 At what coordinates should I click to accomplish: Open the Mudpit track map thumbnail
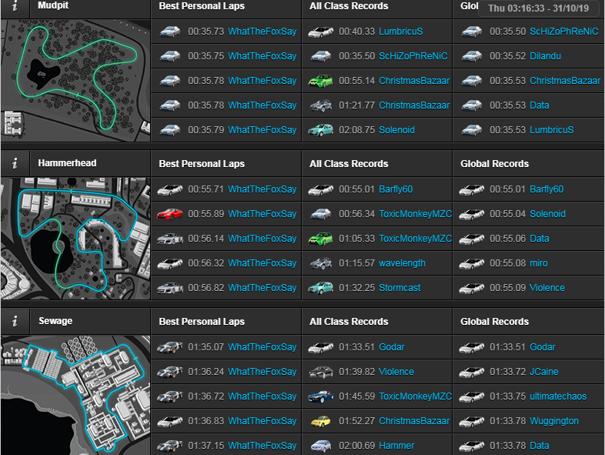tap(75, 81)
